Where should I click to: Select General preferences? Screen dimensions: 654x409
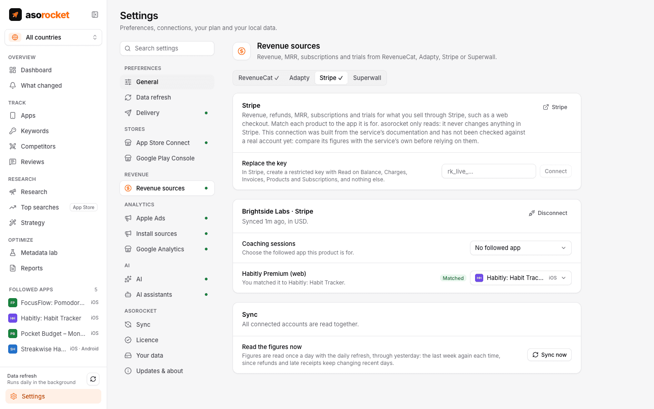click(167, 82)
